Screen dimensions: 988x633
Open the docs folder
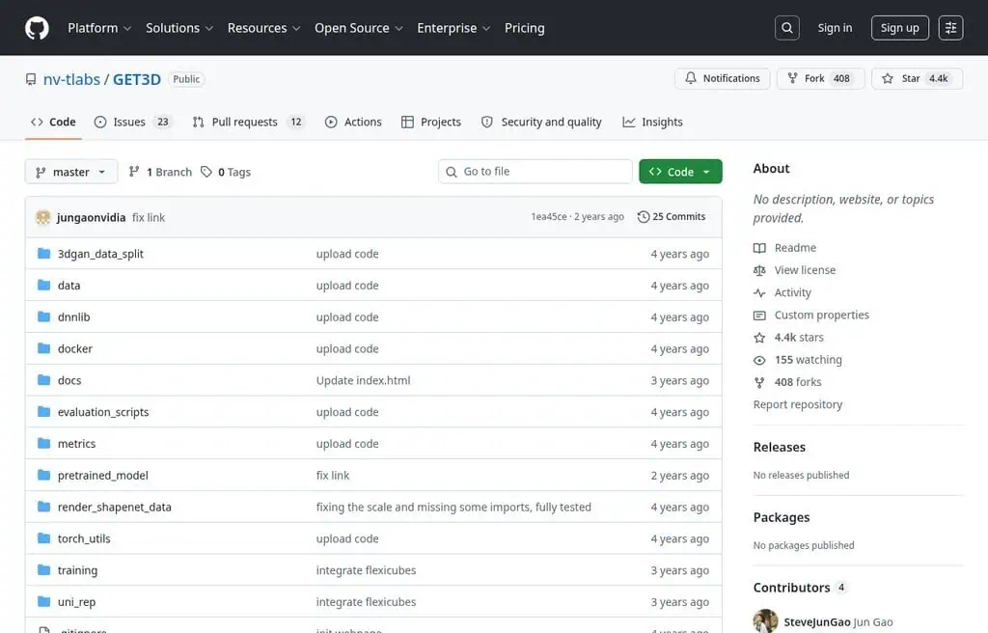point(69,380)
